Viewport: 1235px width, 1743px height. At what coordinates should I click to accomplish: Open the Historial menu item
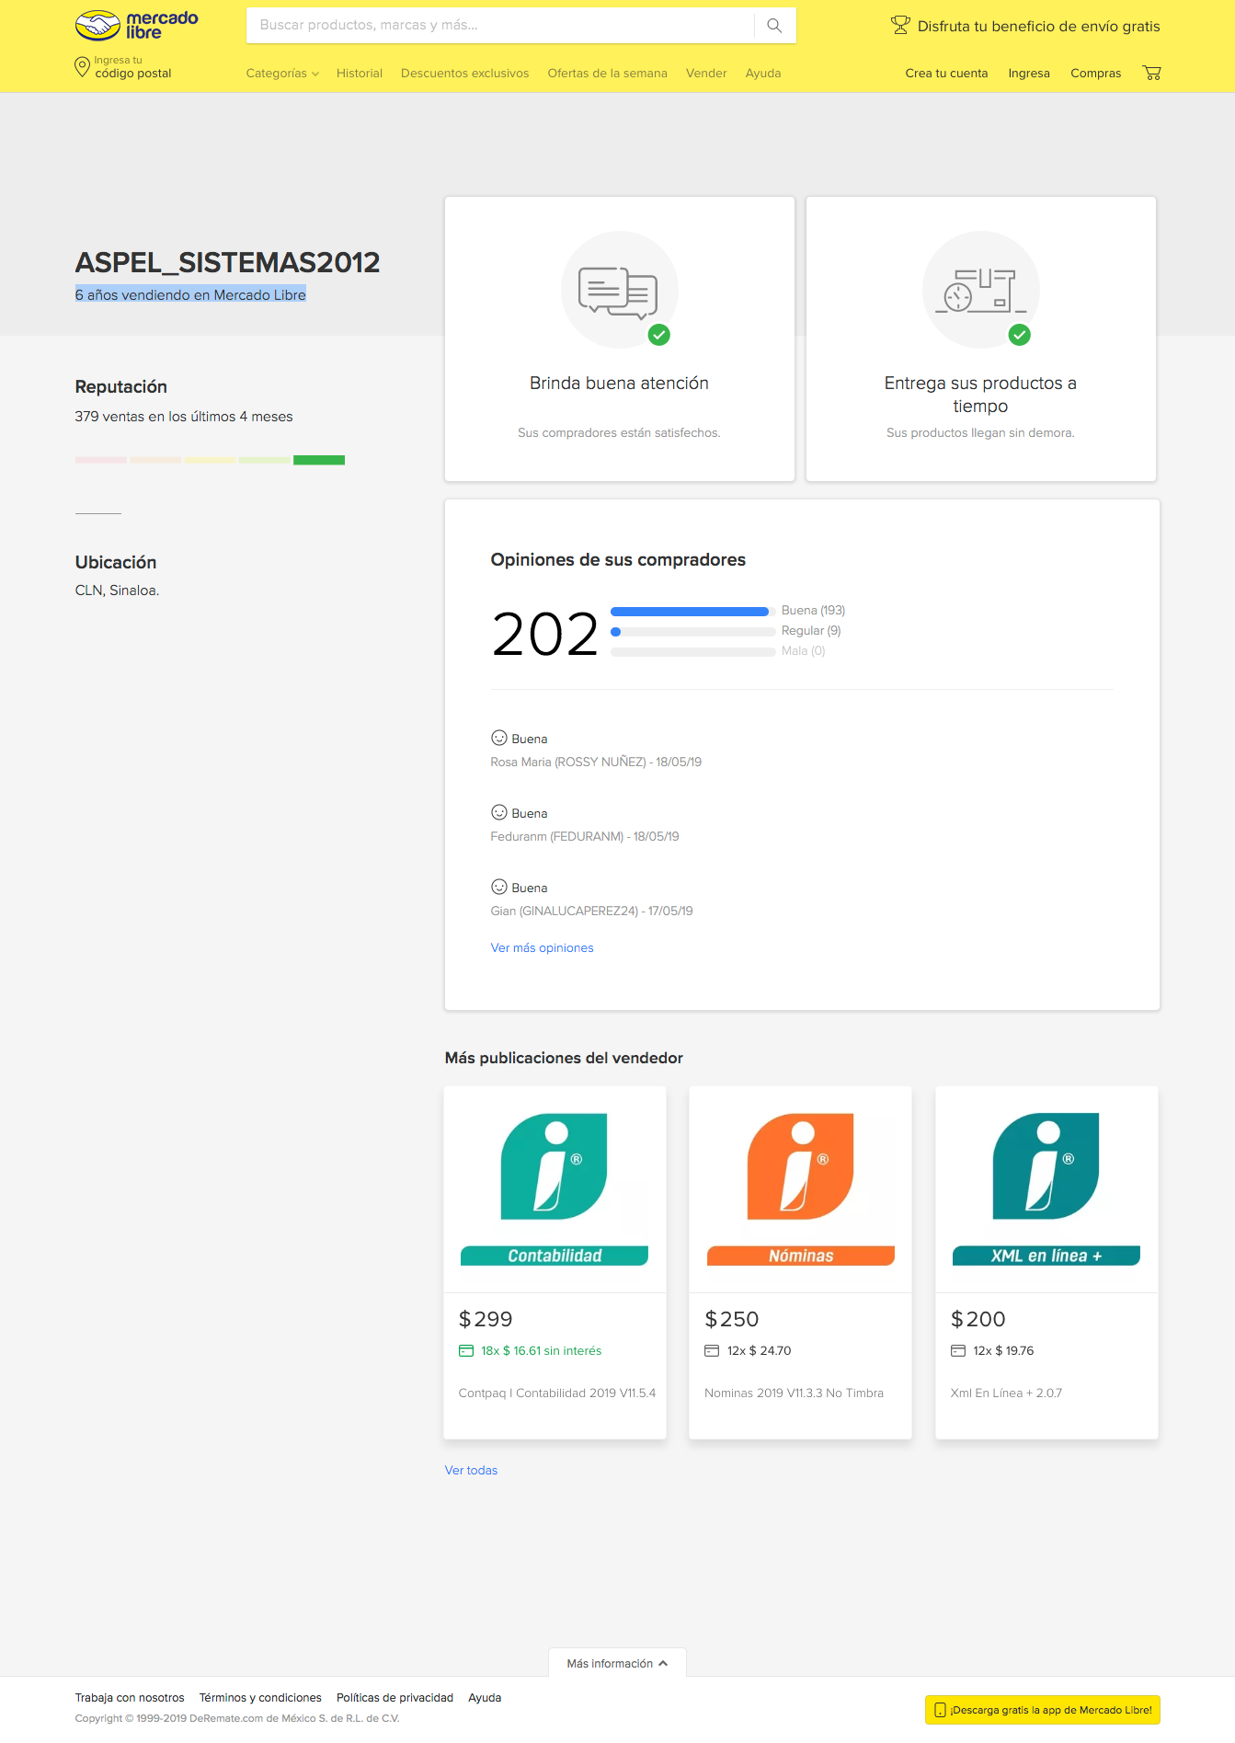tap(359, 74)
